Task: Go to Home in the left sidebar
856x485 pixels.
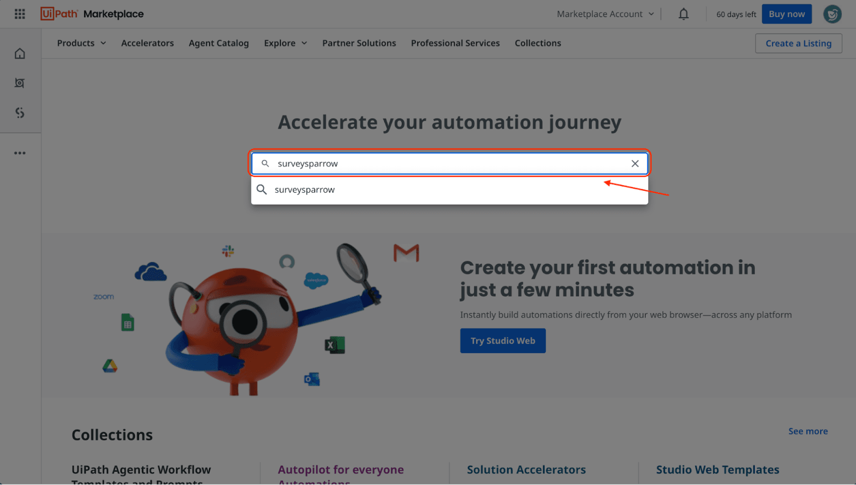Action: pos(20,53)
